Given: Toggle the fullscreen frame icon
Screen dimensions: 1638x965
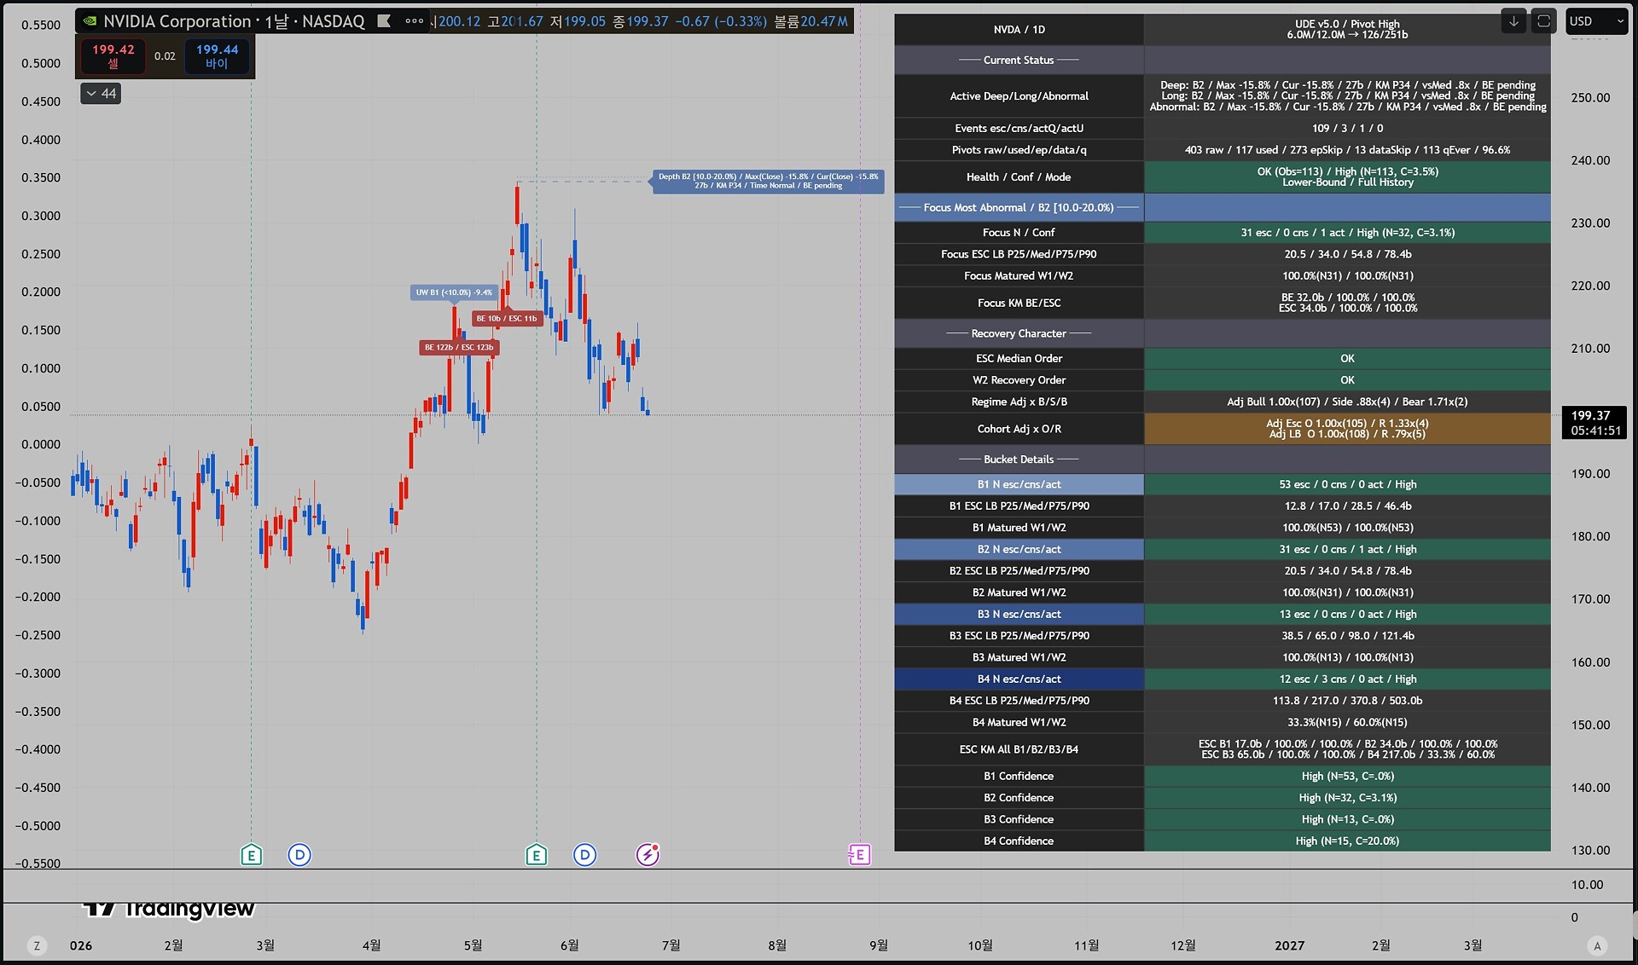Looking at the screenshot, I should tap(1543, 21).
